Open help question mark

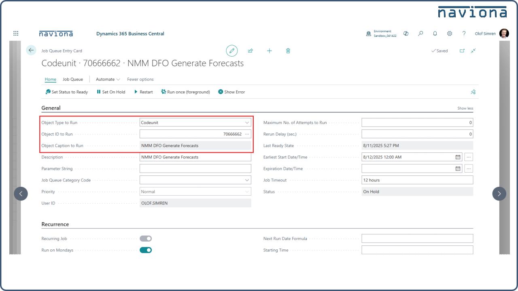464,34
